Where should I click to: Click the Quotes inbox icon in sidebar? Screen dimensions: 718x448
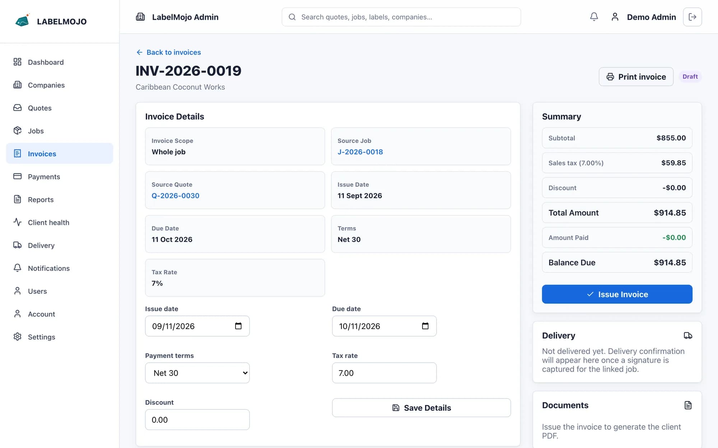(x=17, y=108)
